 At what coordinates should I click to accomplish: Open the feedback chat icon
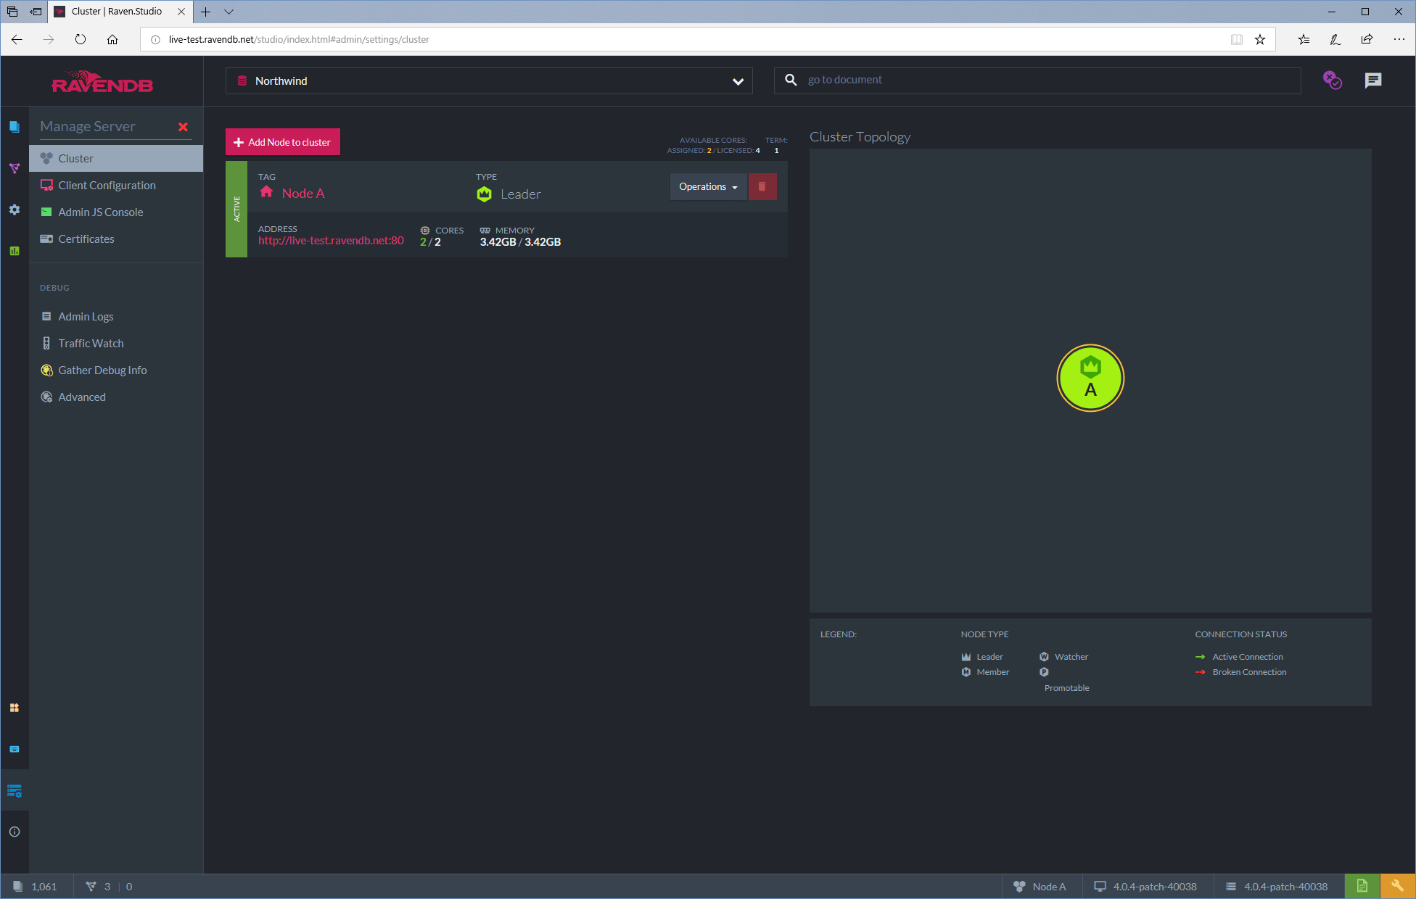(x=1372, y=80)
